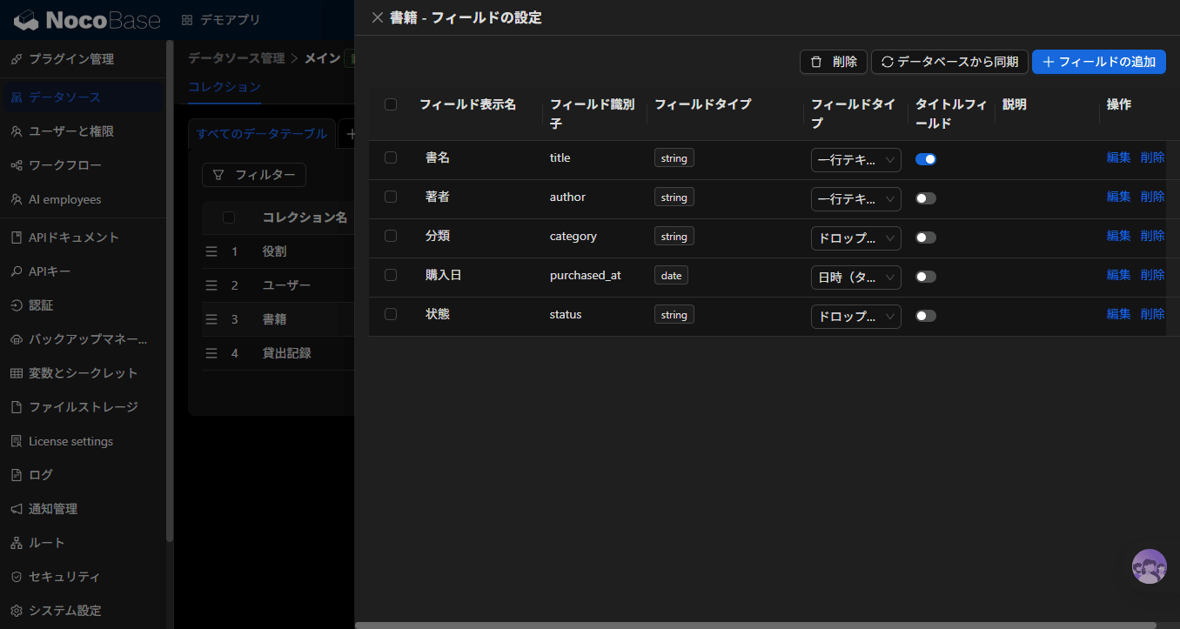Open the AI employee avatar
The image size is (1180, 629).
(1149, 566)
